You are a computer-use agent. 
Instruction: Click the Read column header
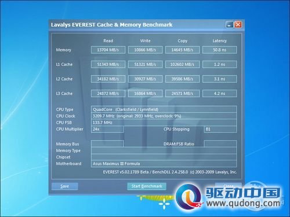(x=108, y=41)
